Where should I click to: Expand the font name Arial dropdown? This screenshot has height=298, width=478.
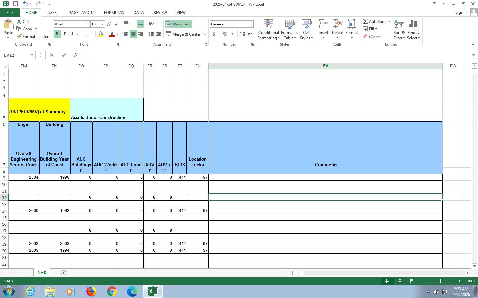click(x=88, y=24)
